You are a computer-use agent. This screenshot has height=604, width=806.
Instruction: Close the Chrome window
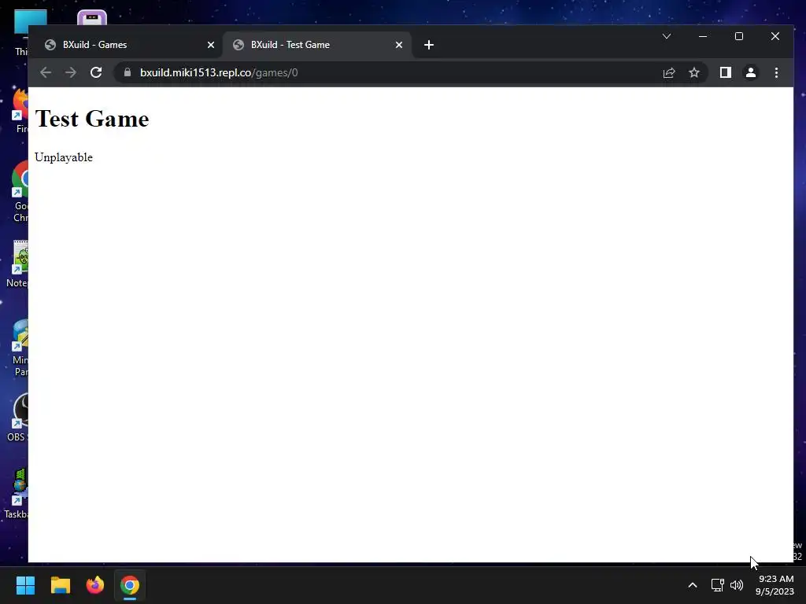(775, 36)
